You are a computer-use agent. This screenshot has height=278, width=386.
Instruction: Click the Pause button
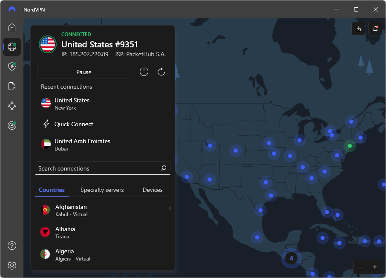(84, 72)
